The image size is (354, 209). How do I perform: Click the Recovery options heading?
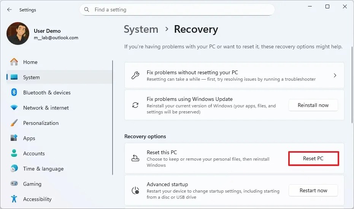click(x=145, y=136)
